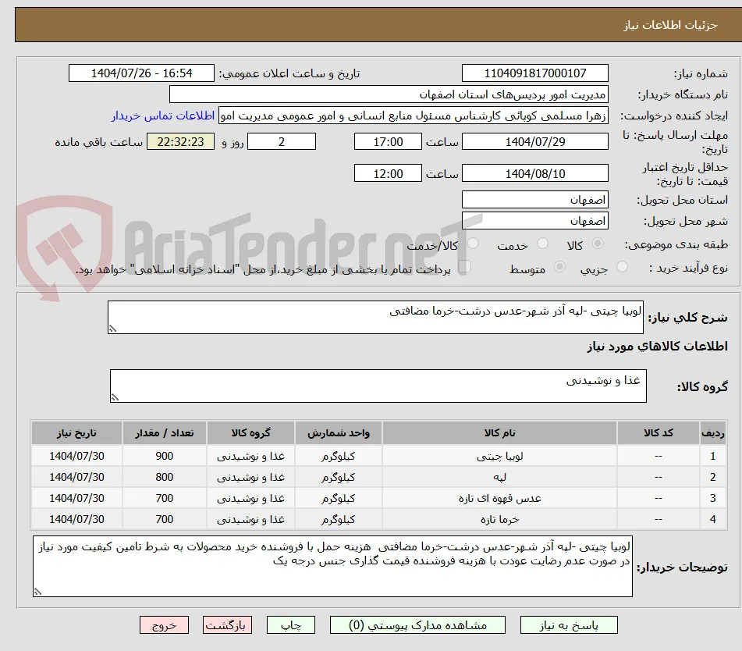Screen dimensions: 742x651
Task: Click the 'کد کالا' column header
Action: click(659, 432)
